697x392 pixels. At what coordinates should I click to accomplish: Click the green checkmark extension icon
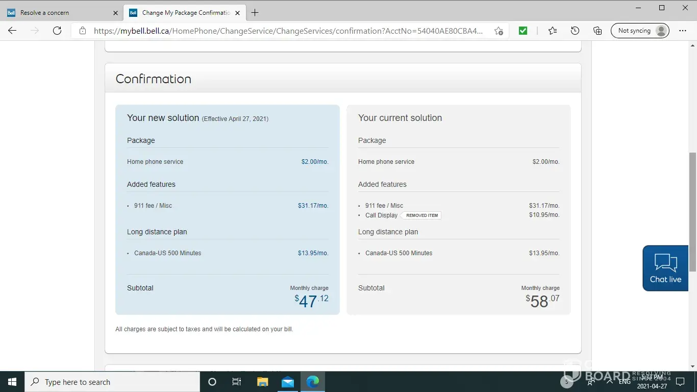click(x=523, y=31)
